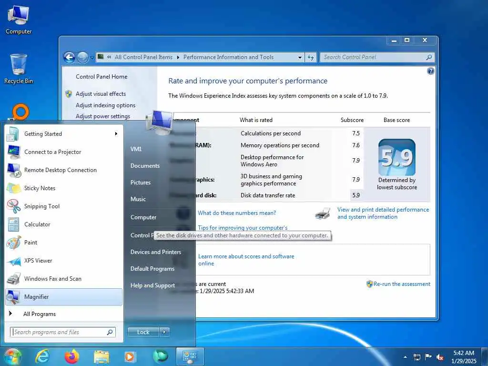This screenshot has height=366, width=488.
Task: Open Windows Media Player taskbar icon
Action: coord(130,356)
